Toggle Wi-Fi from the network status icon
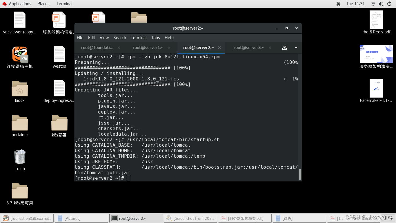Viewport: 396px width, 223px height. pos(373,4)
